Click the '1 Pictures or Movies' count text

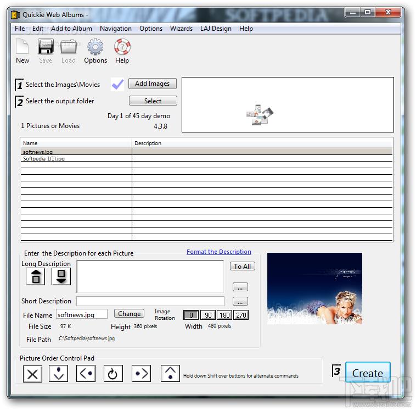50,126
